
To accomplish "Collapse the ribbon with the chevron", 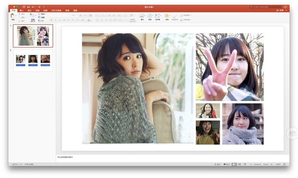I will (286, 10).
